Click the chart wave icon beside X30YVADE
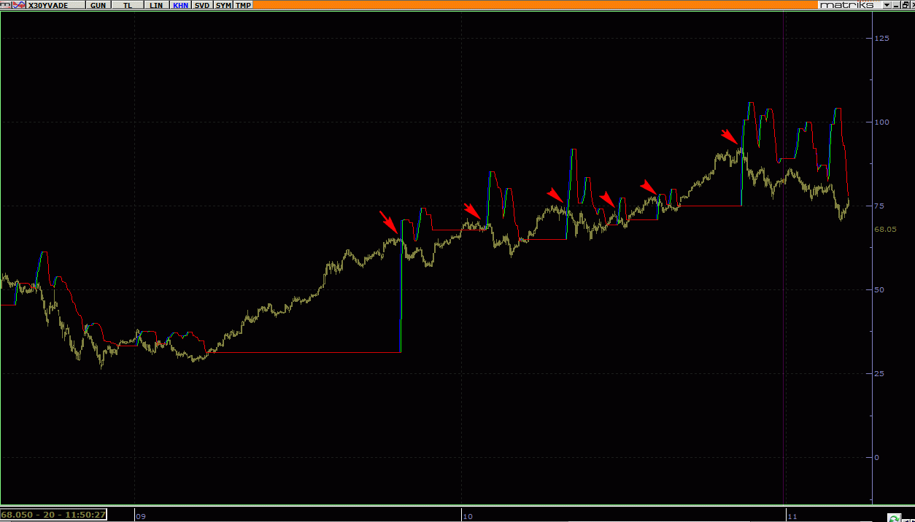 tap(19, 5)
